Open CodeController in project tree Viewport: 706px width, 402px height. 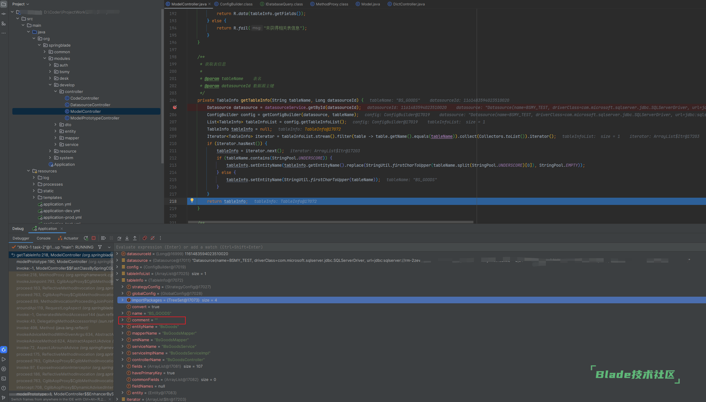85,98
